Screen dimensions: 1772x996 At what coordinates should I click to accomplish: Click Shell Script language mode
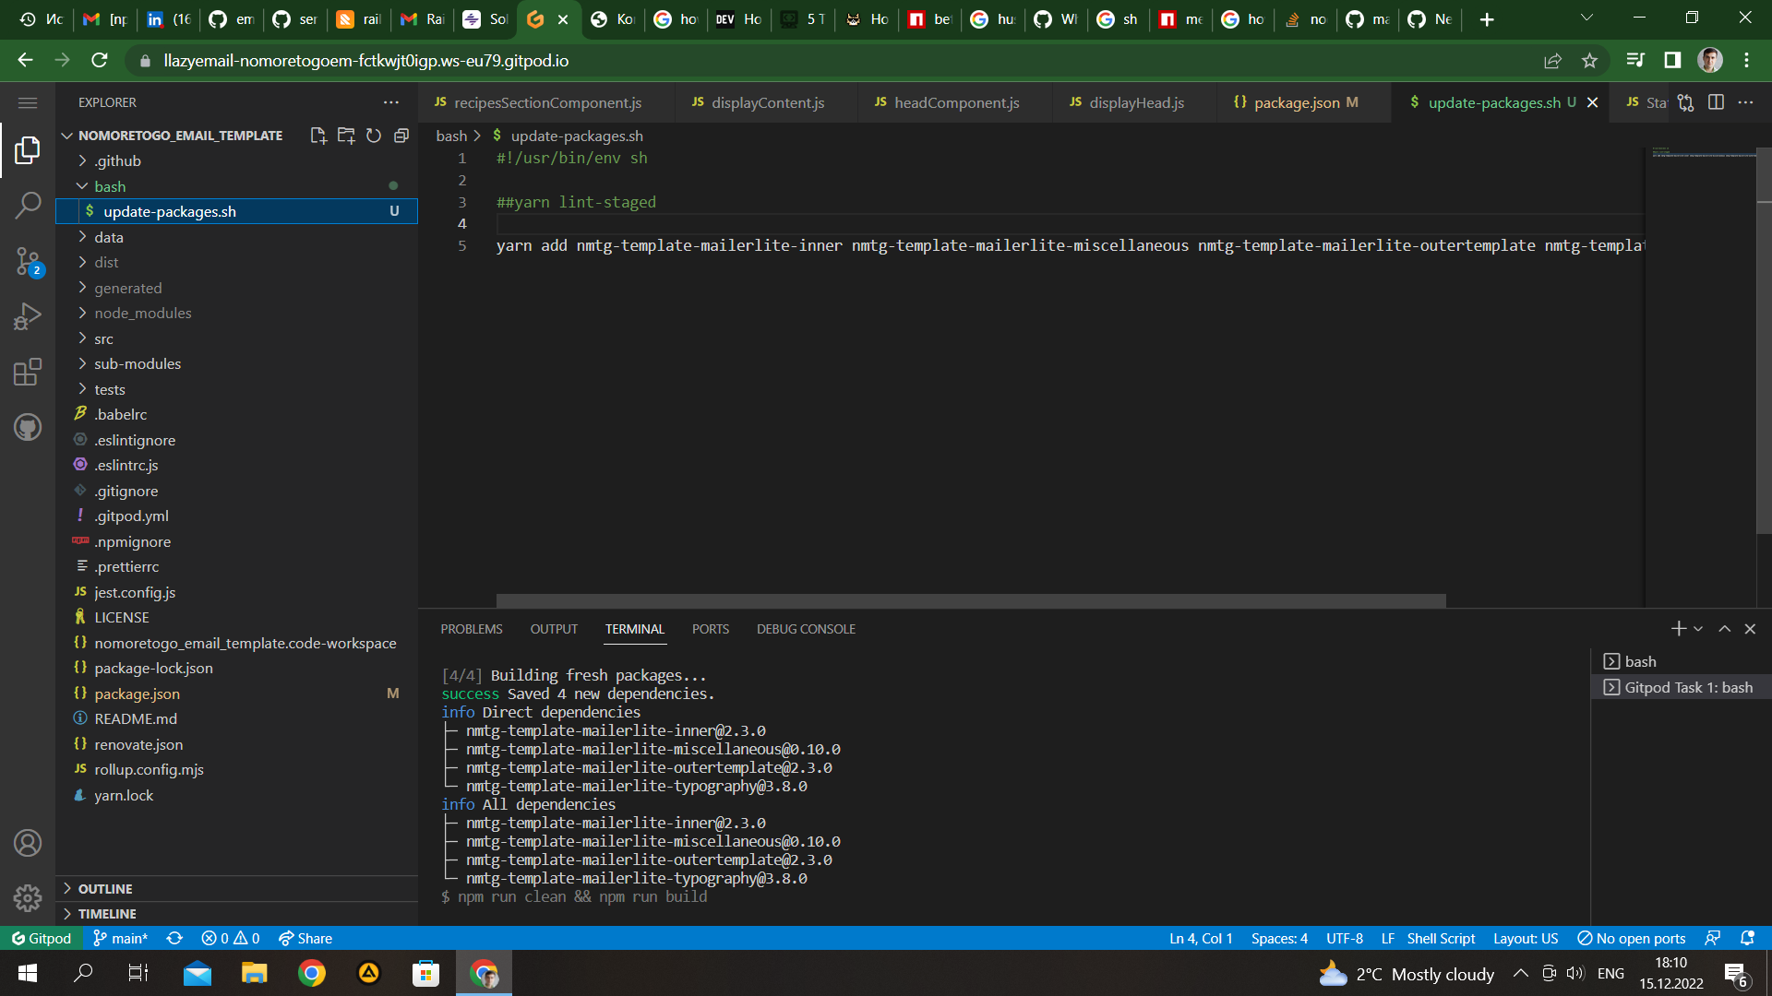[x=1441, y=938]
